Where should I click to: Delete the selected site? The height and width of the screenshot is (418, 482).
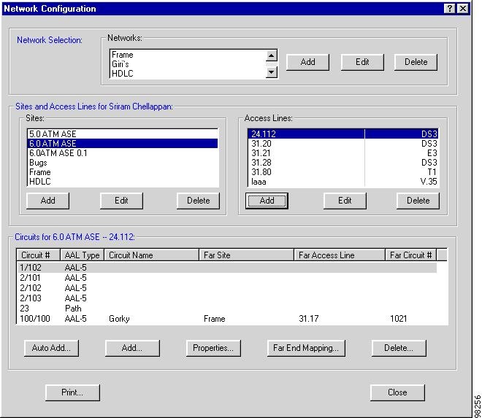pyautogui.click(x=198, y=201)
